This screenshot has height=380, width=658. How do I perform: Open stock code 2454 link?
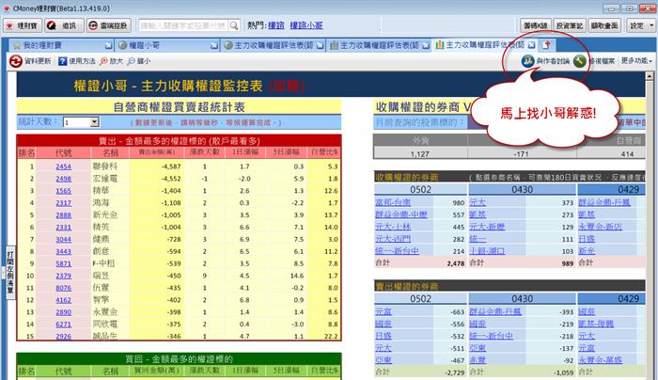[63, 166]
